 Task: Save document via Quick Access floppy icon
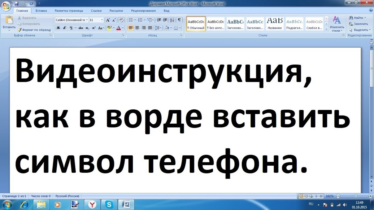click(16, 3)
